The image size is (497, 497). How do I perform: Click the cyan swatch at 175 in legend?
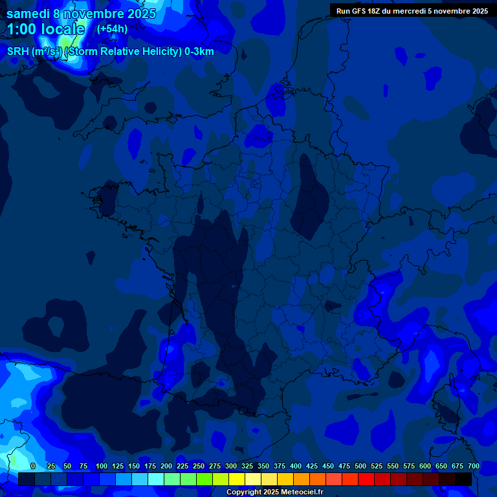[156, 479]
